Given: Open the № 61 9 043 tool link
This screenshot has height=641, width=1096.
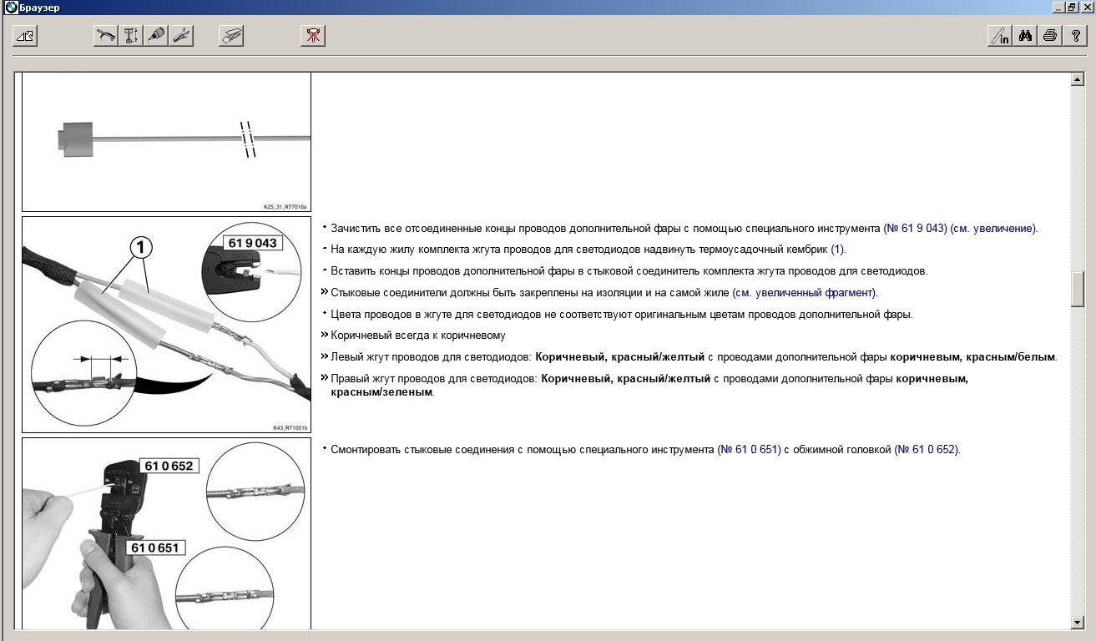Looking at the screenshot, I should point(915,228).
